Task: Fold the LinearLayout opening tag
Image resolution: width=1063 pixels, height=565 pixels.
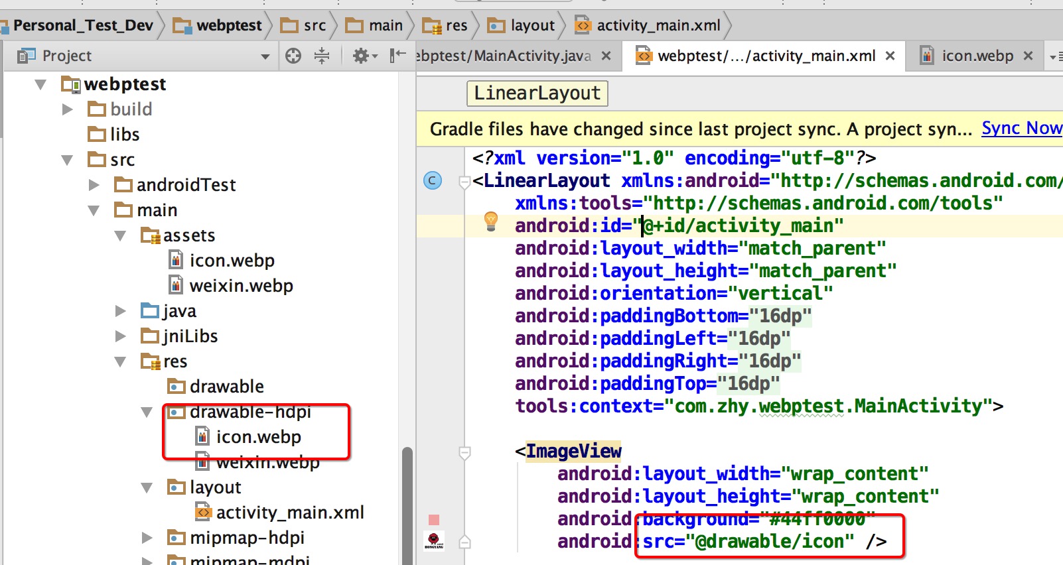Action: [465, 181]
